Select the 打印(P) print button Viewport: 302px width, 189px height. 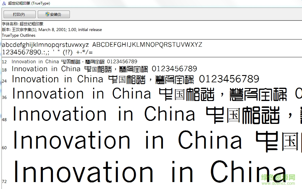click(19, 14)
